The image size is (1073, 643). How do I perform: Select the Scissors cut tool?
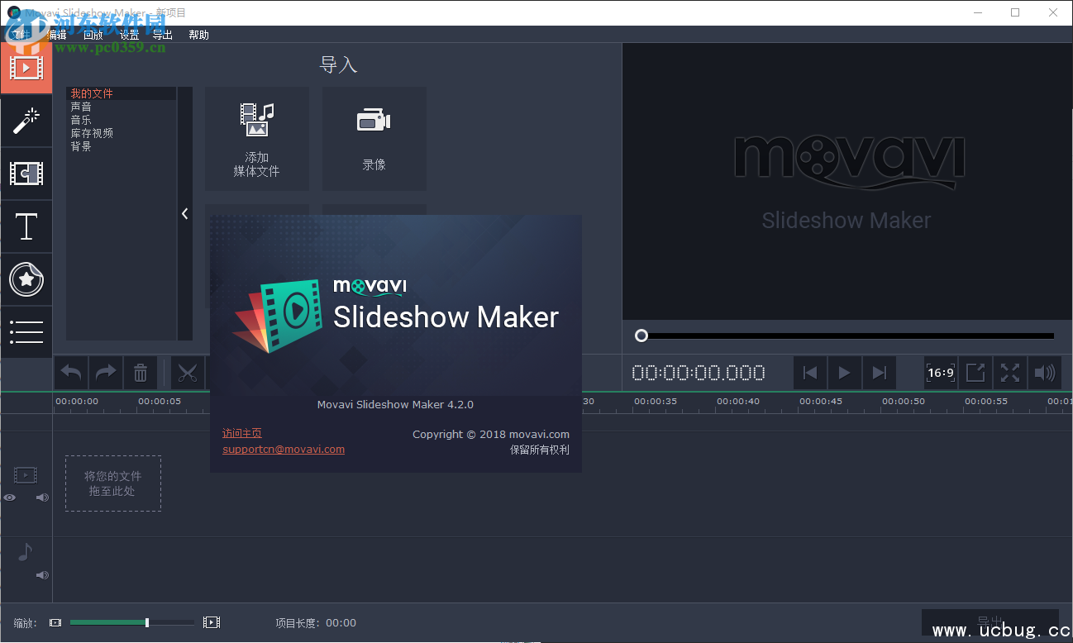point(188,372)
